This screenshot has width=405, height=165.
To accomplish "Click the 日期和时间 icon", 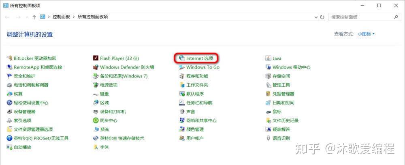I will (268, 103).
